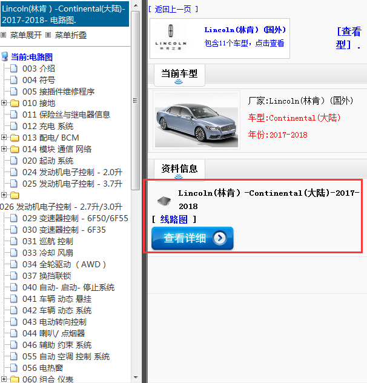Click 菜单展开 to expand all menus
The image size is (367, 383).
[x=26, y=35]
